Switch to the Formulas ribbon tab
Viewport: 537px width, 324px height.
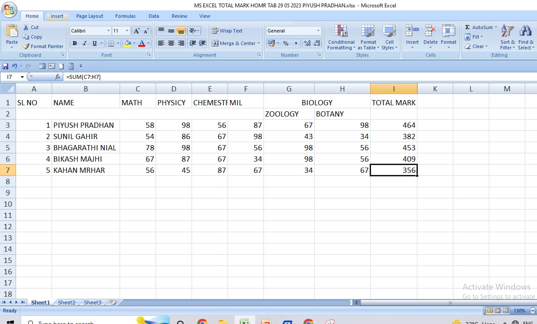click(x=125, y=16)
